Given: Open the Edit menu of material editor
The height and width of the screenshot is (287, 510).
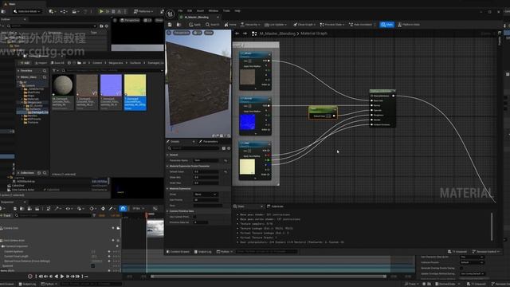Looking at the screenshot, I should pos(190,10).
